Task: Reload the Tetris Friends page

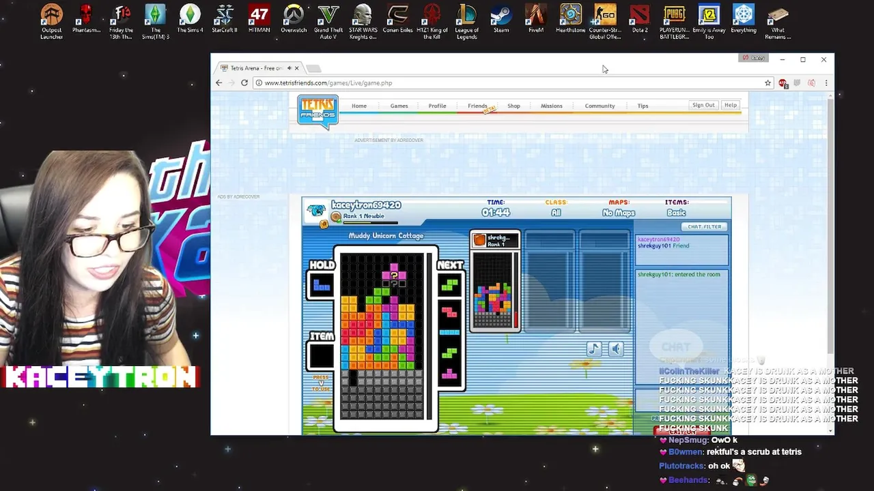Action: pos(244,83)
